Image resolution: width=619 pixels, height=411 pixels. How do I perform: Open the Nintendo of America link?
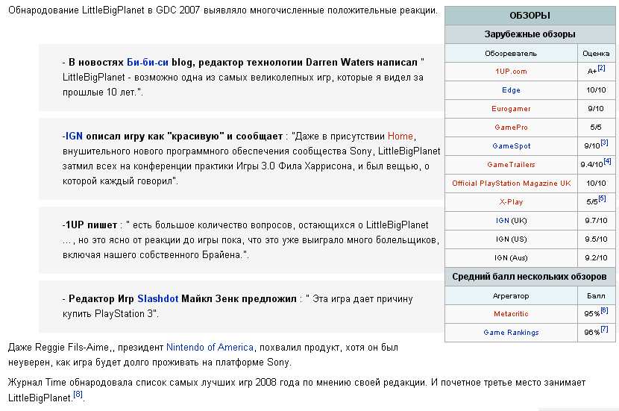coord(210,347)
